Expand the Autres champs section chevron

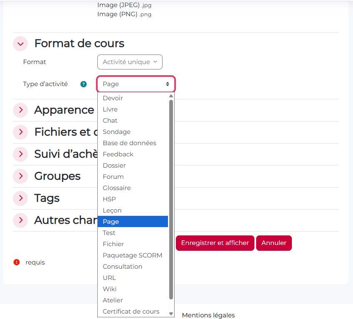click(20, 220)
